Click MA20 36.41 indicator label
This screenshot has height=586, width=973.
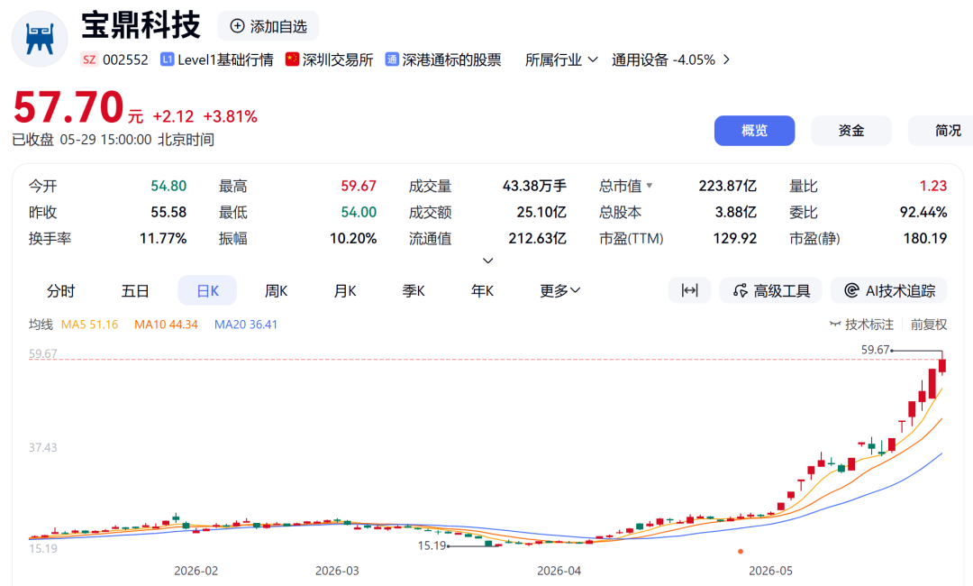[x=246, y=324]
